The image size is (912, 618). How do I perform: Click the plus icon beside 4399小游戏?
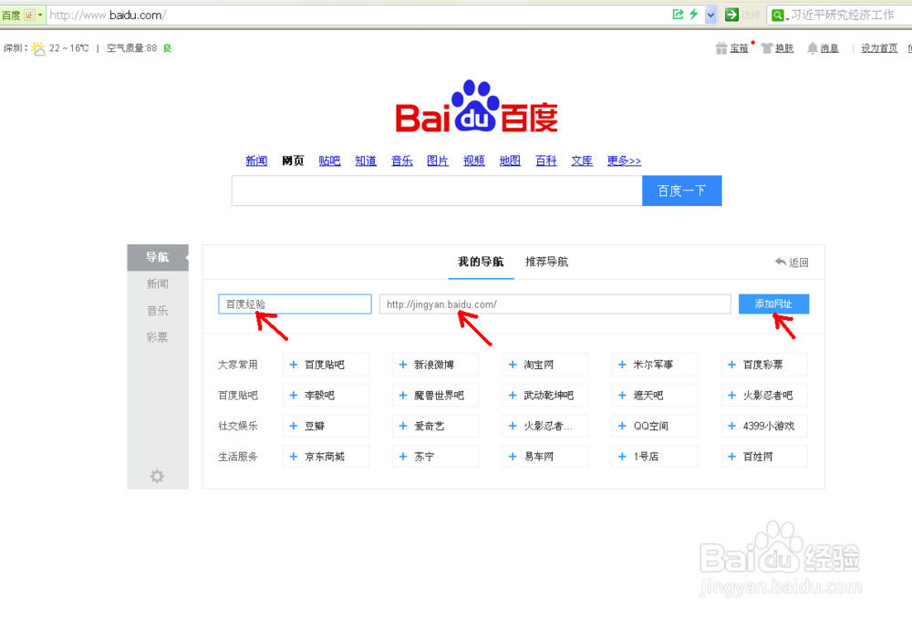click(x=731, y=426)
